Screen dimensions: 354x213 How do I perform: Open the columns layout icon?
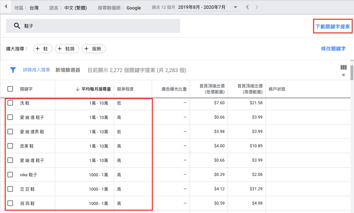(343, 68)
